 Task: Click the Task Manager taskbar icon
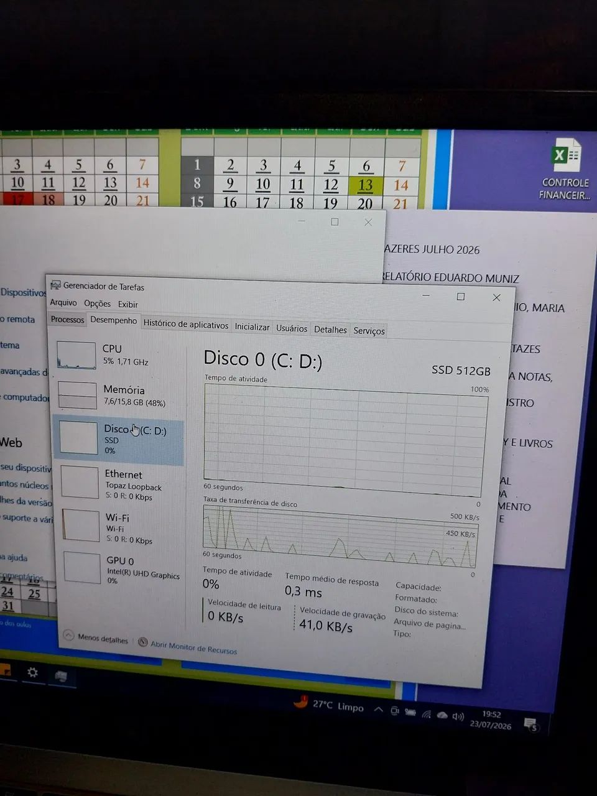pos(61,676)
